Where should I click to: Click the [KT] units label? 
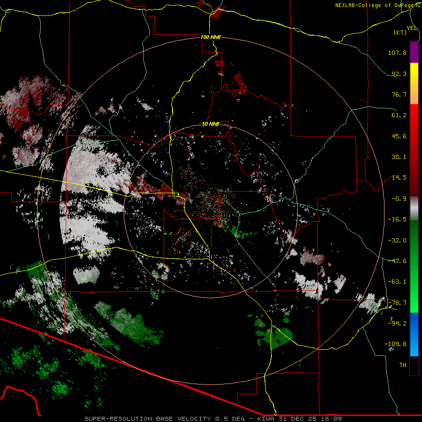[x=400, y=33]
